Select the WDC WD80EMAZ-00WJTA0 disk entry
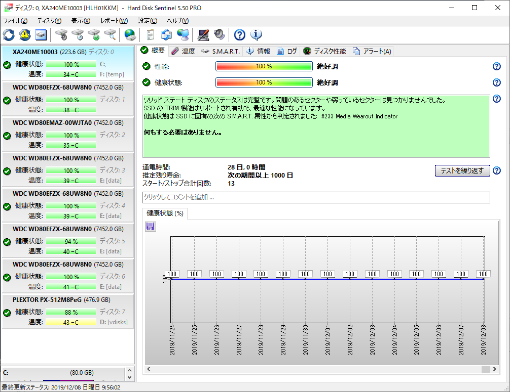510x392 pixels. 68,134
